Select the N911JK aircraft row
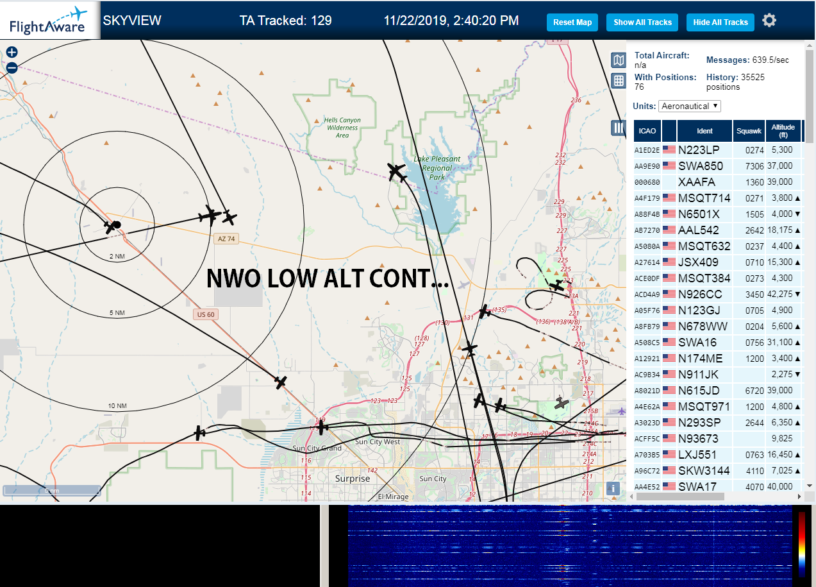The width and height of the screenshot is (816, 587). click(718, 375)
